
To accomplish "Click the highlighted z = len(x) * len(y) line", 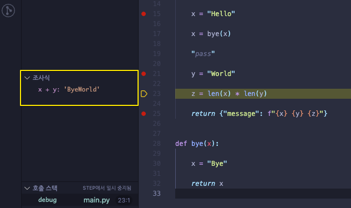I will pos(263,94).
